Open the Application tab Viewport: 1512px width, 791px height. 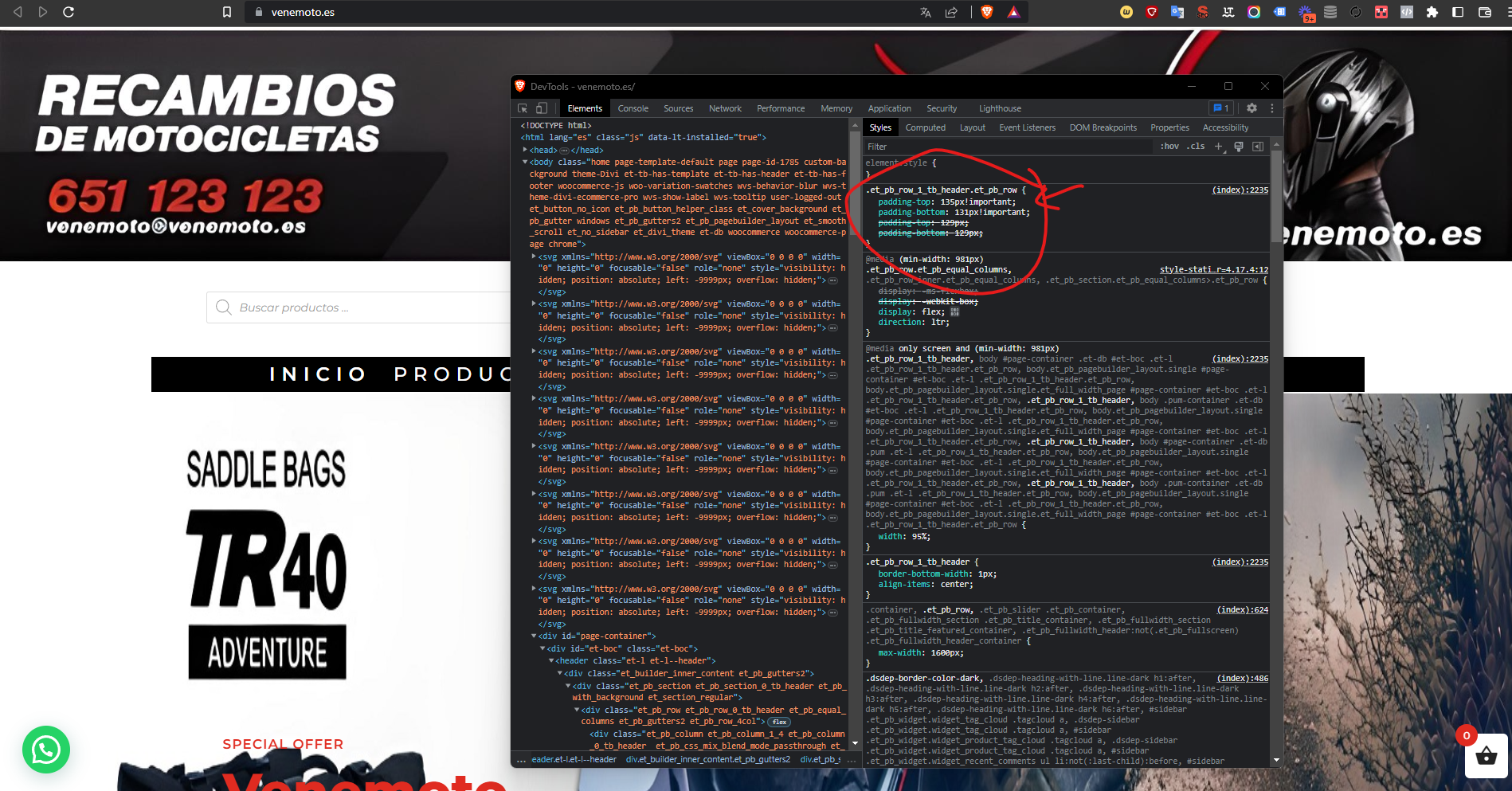coord(890,108)
